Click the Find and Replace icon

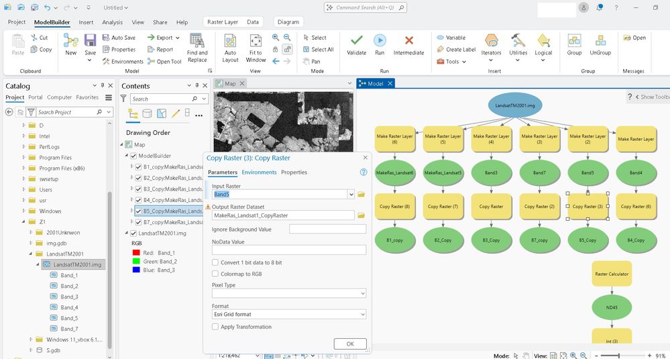[x=197, y=40]
